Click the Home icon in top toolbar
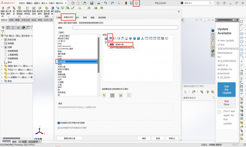This screenshot has height=147, width=246. (73, 3)
